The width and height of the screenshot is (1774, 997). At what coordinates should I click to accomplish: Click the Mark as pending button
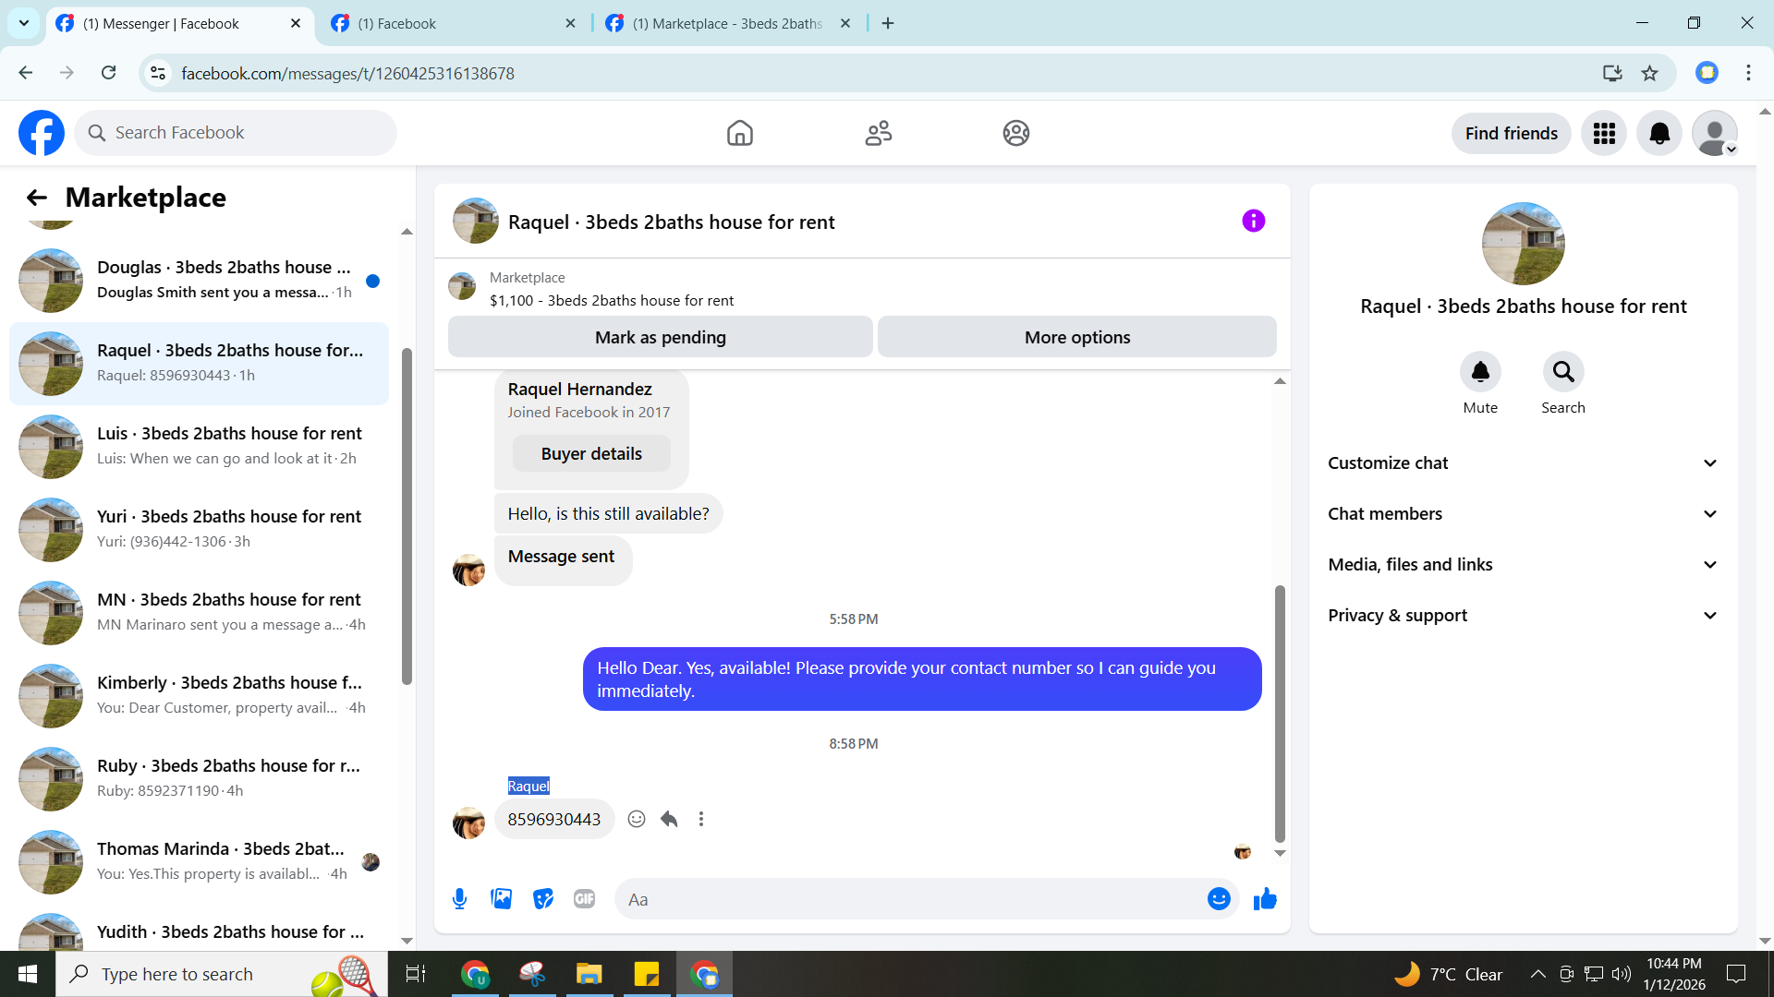pyautogui.click(x=660, y=337)
